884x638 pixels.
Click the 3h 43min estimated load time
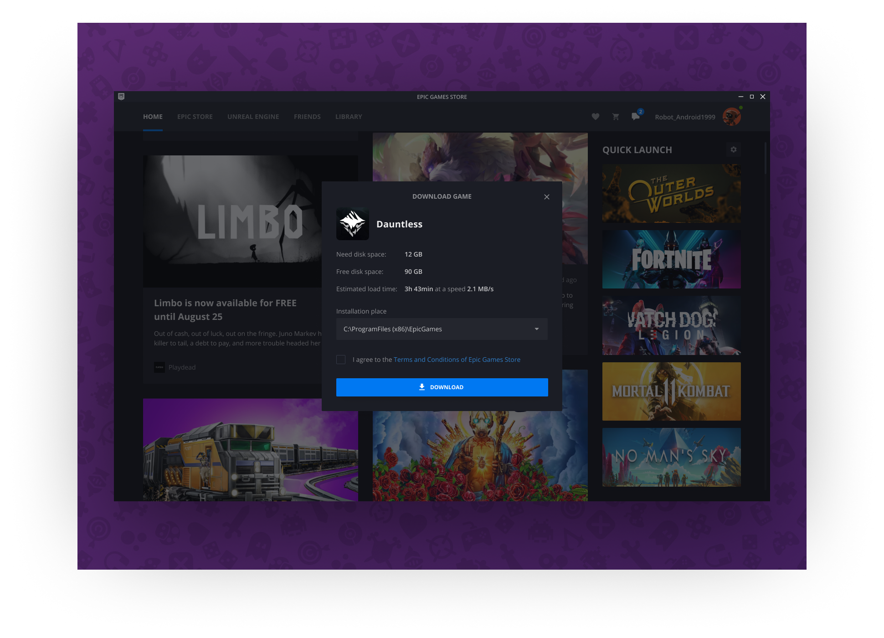[419, 289]
